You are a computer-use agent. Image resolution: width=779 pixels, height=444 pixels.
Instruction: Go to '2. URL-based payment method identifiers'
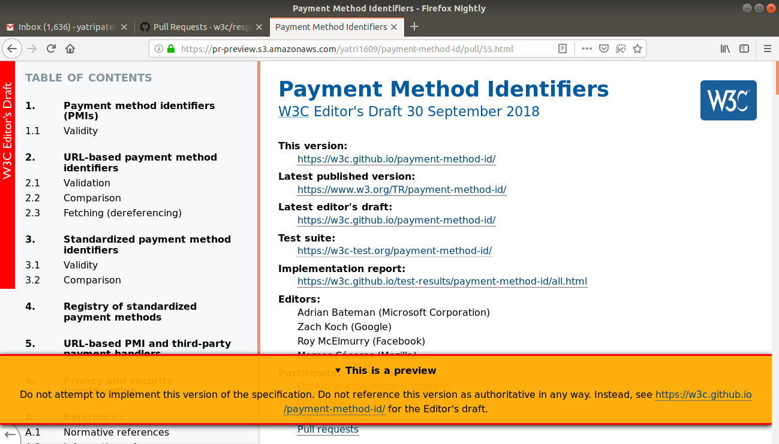click(x=140, y=162)
